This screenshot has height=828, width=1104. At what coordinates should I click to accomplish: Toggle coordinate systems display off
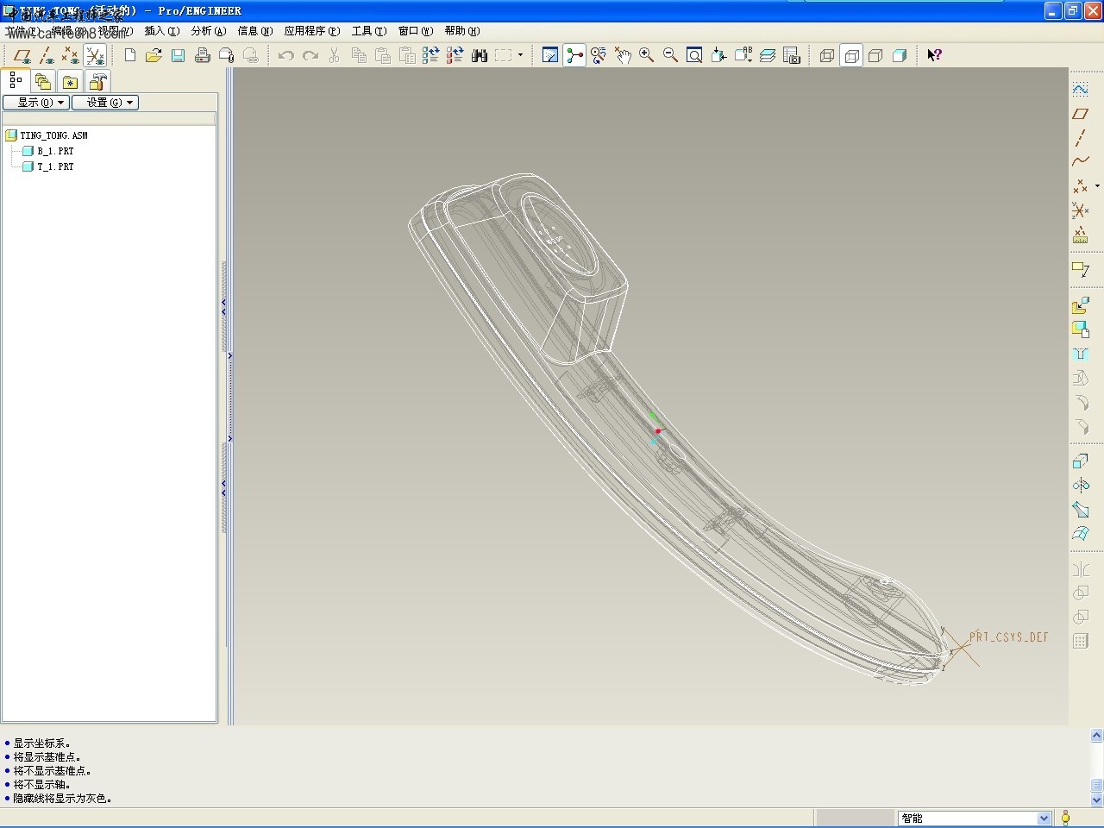coord(95,56)
